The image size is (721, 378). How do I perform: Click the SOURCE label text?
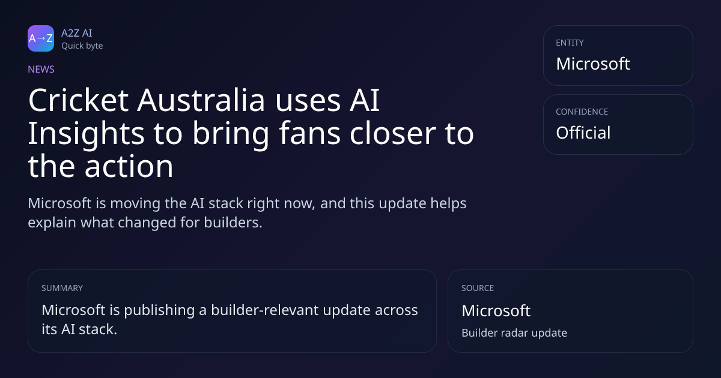477,288
